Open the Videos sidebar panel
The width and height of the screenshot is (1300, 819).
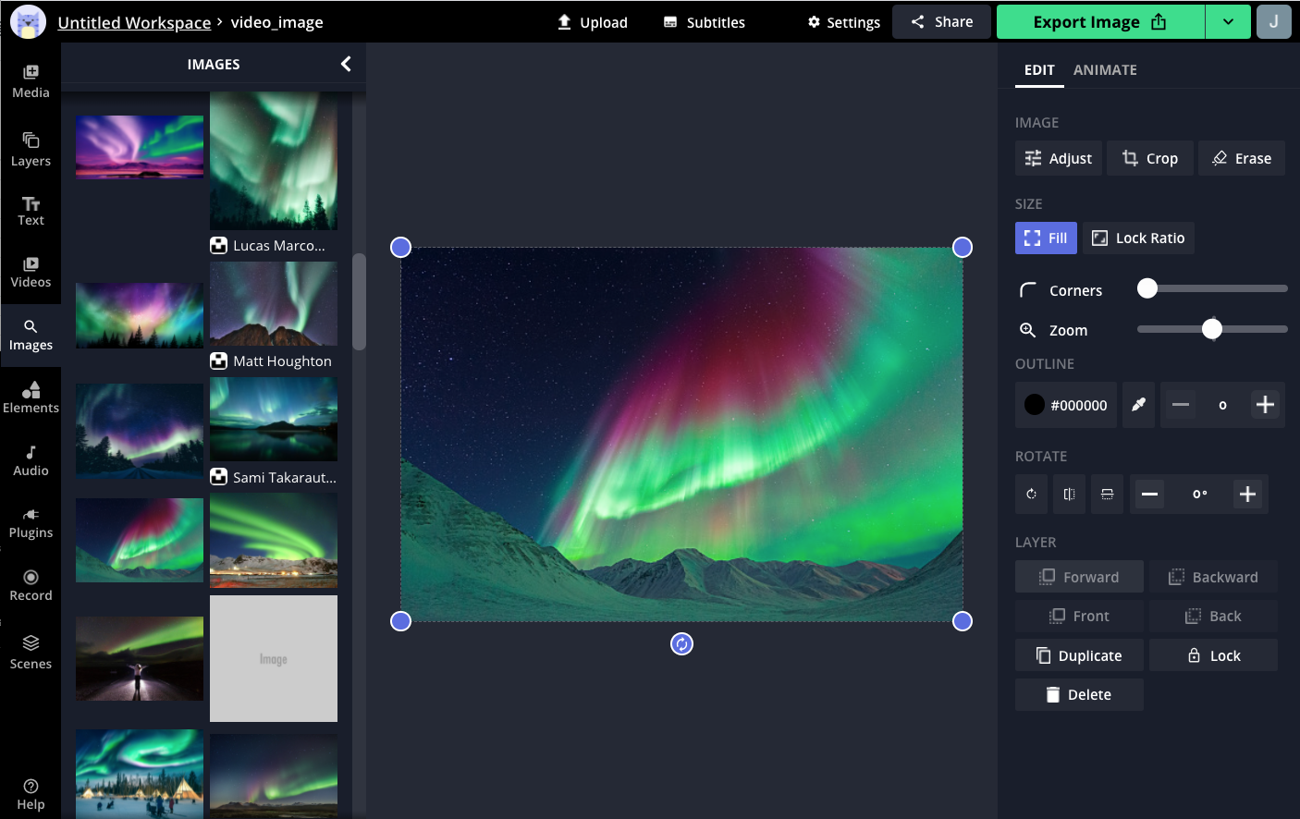coord(31,273)
